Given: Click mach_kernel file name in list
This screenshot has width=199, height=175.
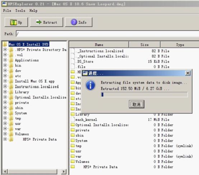Looking at the screenshot, I should pos(86,119).
